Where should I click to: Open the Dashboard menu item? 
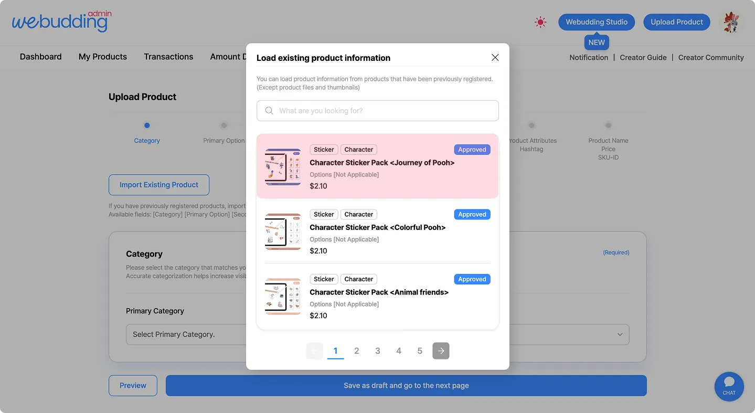point(41,57)
